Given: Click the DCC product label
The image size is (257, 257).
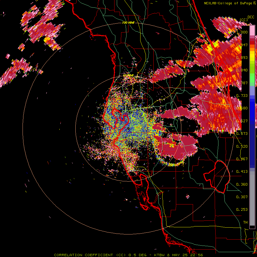Looking at the screenshot, I should [251, 17].
